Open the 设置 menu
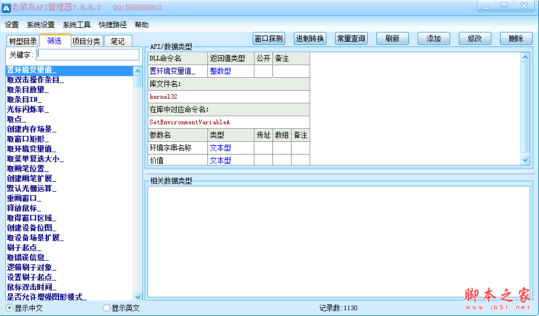Viewport: 539px width, 316px height. coord(12,25)
